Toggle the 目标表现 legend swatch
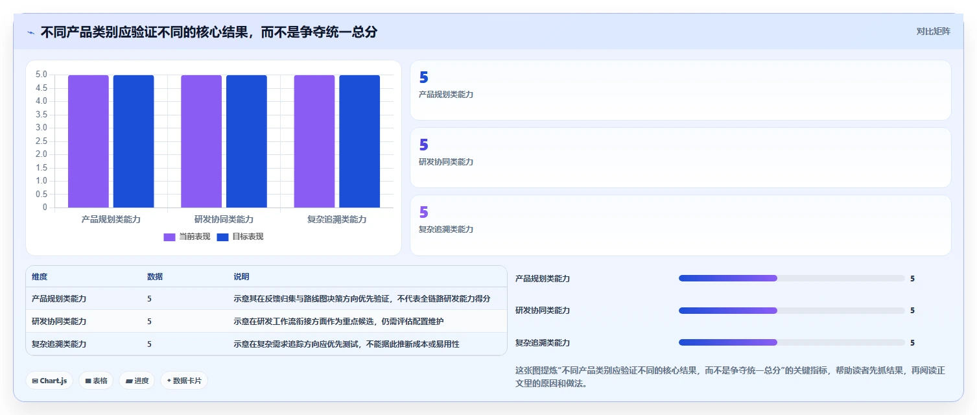 pyautogui.click(x=222, y=237)
